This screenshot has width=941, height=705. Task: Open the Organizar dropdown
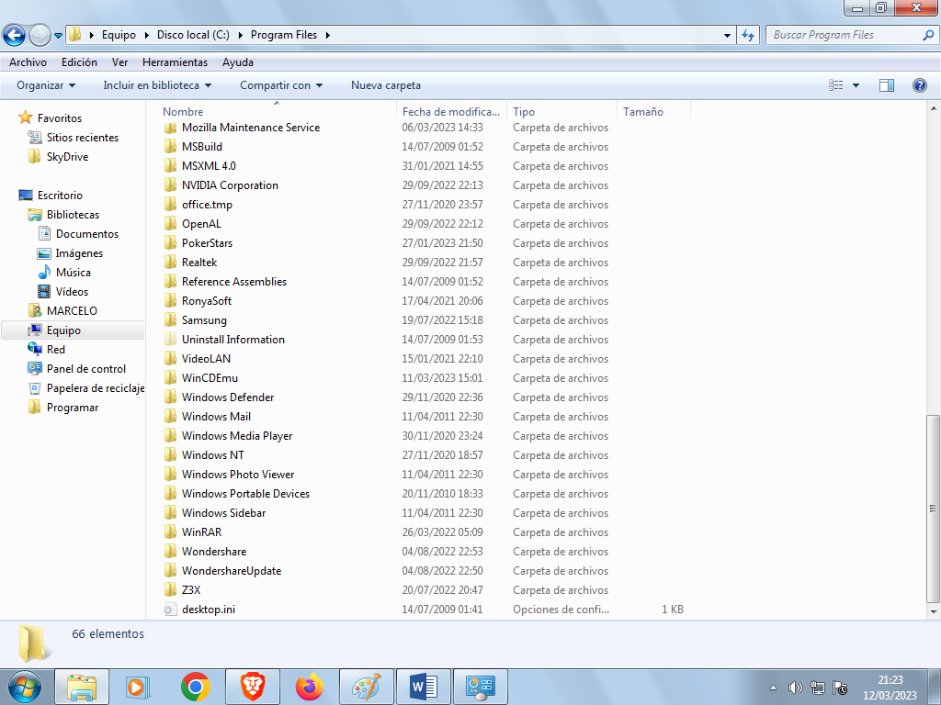click(46, 85)
